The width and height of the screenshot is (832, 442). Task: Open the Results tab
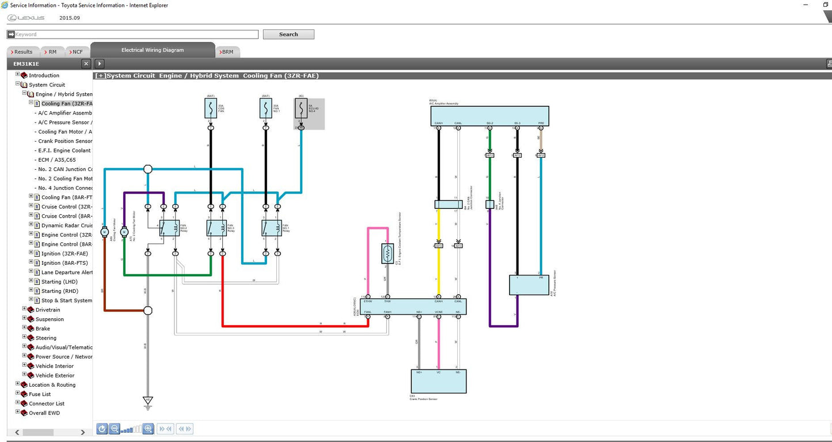23,52
